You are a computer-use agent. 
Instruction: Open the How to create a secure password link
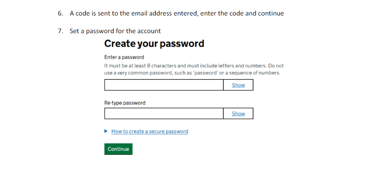[149, 131]
